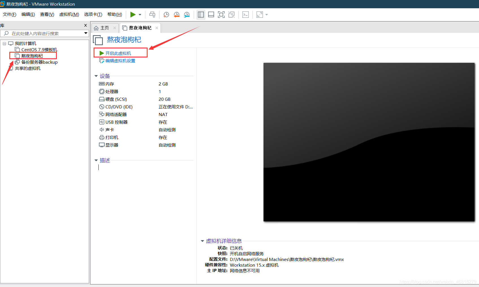Toggle the thumbnail bar view
This screenshot has height=287, width=479.
tap(211, 14)
